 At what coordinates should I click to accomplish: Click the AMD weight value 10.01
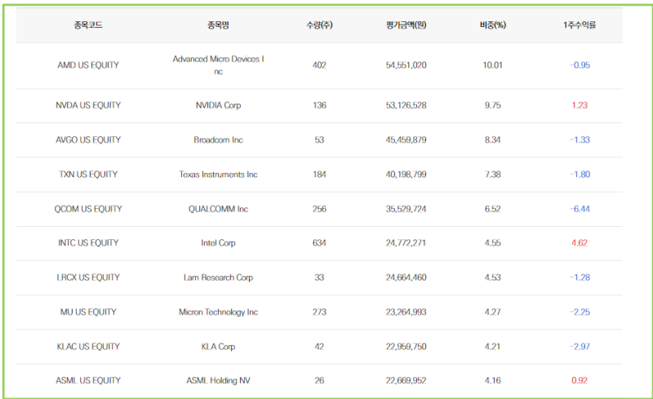point(493,65)
